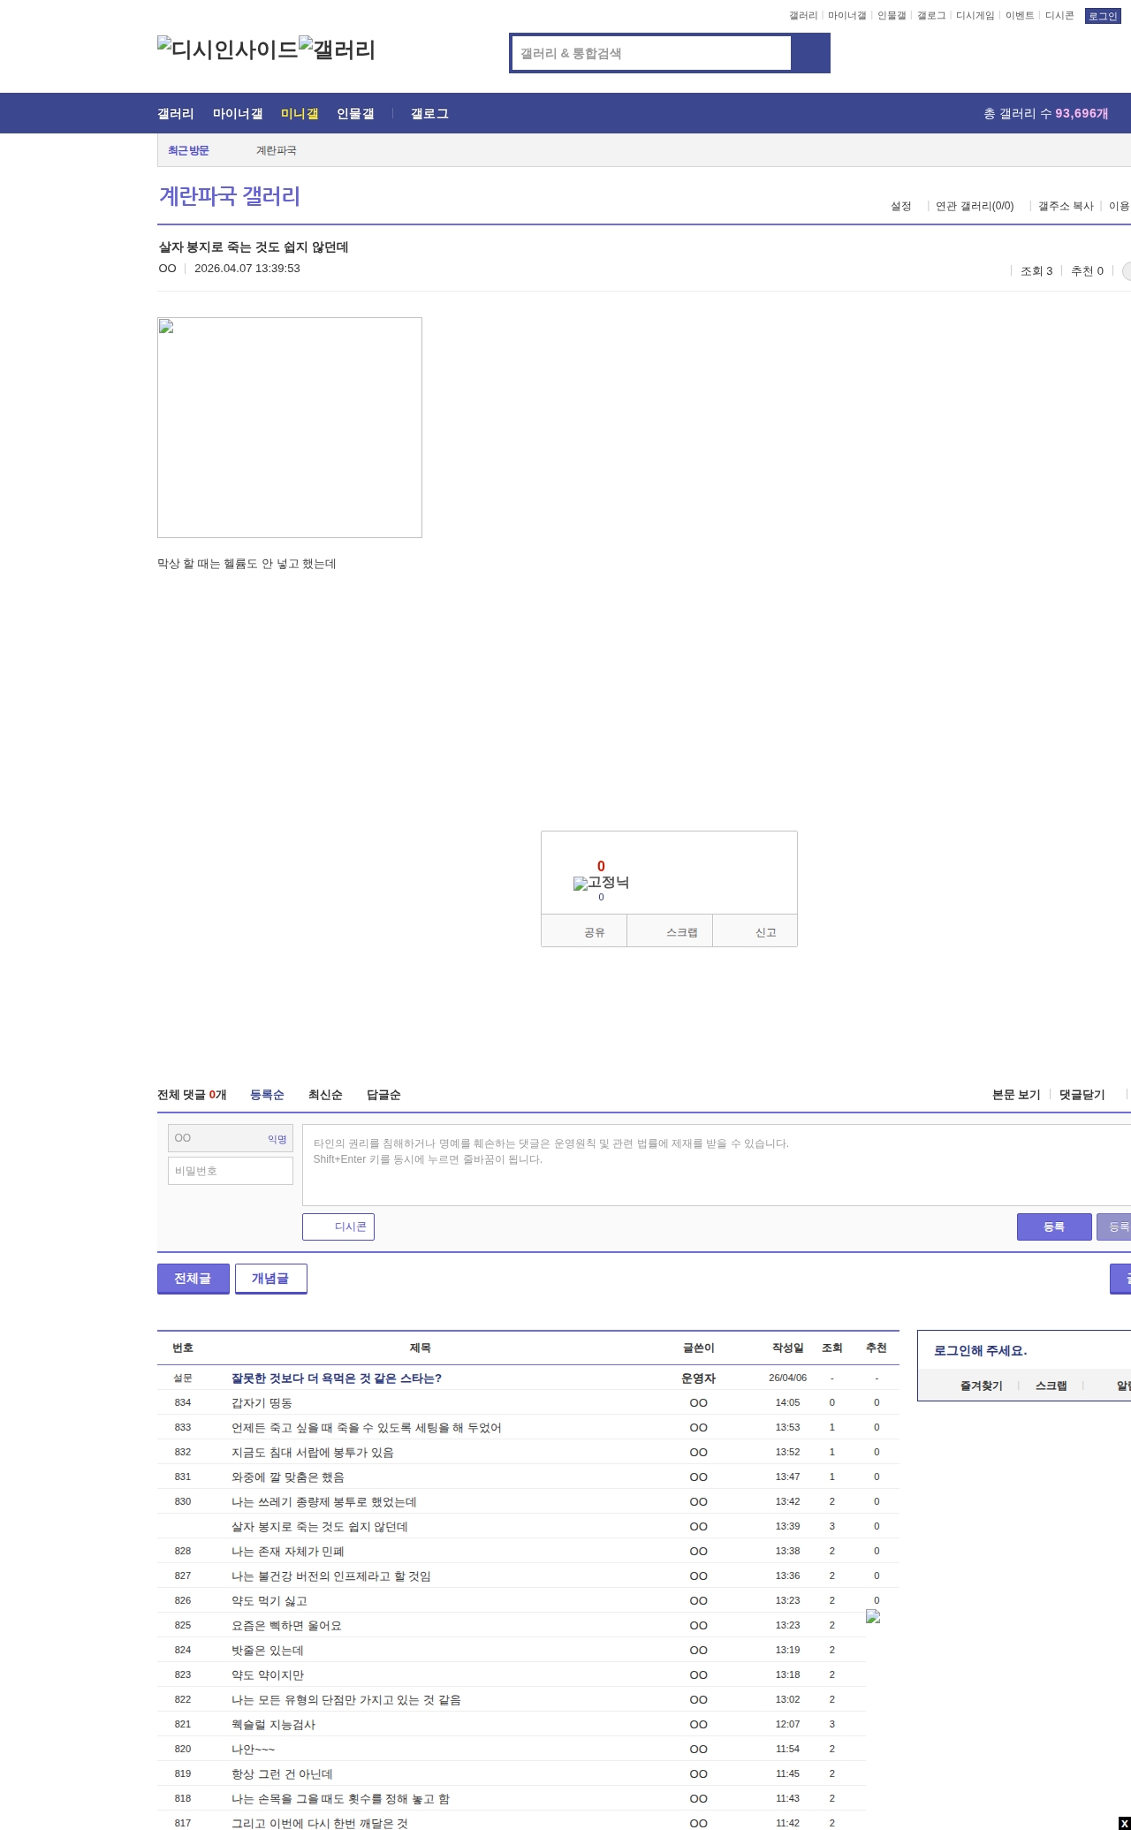The width and height of the screenshot is (1131, 1830).
Task: Sort comments by 최신순
Action: (x=325, y=1095)
